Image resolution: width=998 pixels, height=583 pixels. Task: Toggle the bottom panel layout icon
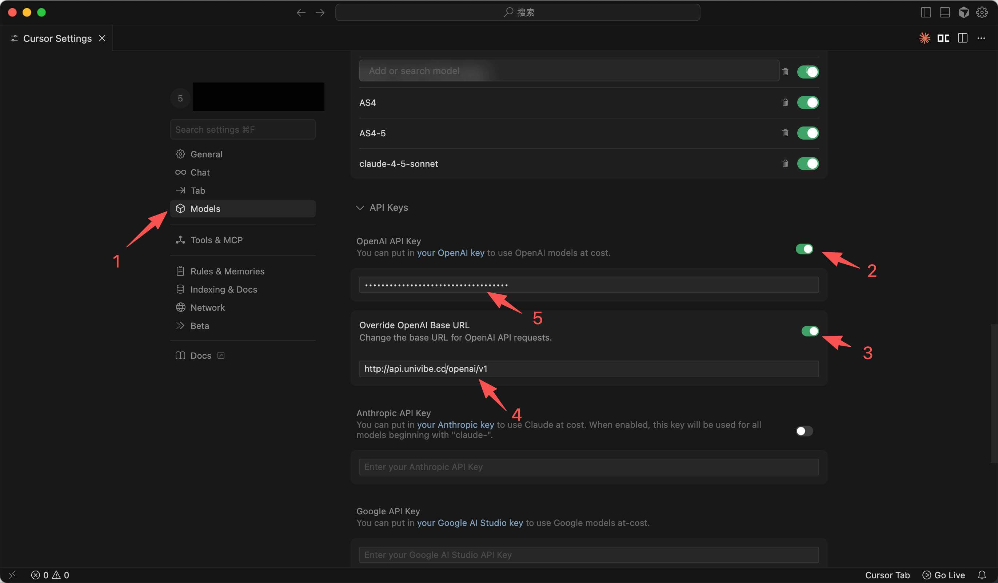click(x=945, y=12)
